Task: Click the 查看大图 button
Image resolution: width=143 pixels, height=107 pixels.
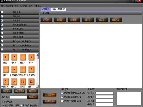Action: [x=116, y=20]
